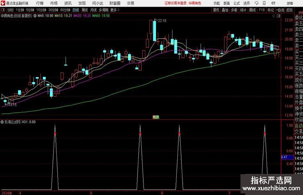The width and height of the screenshot is (303, 195).
Task: Select the 周线 period tab
Action: point(84,10)
